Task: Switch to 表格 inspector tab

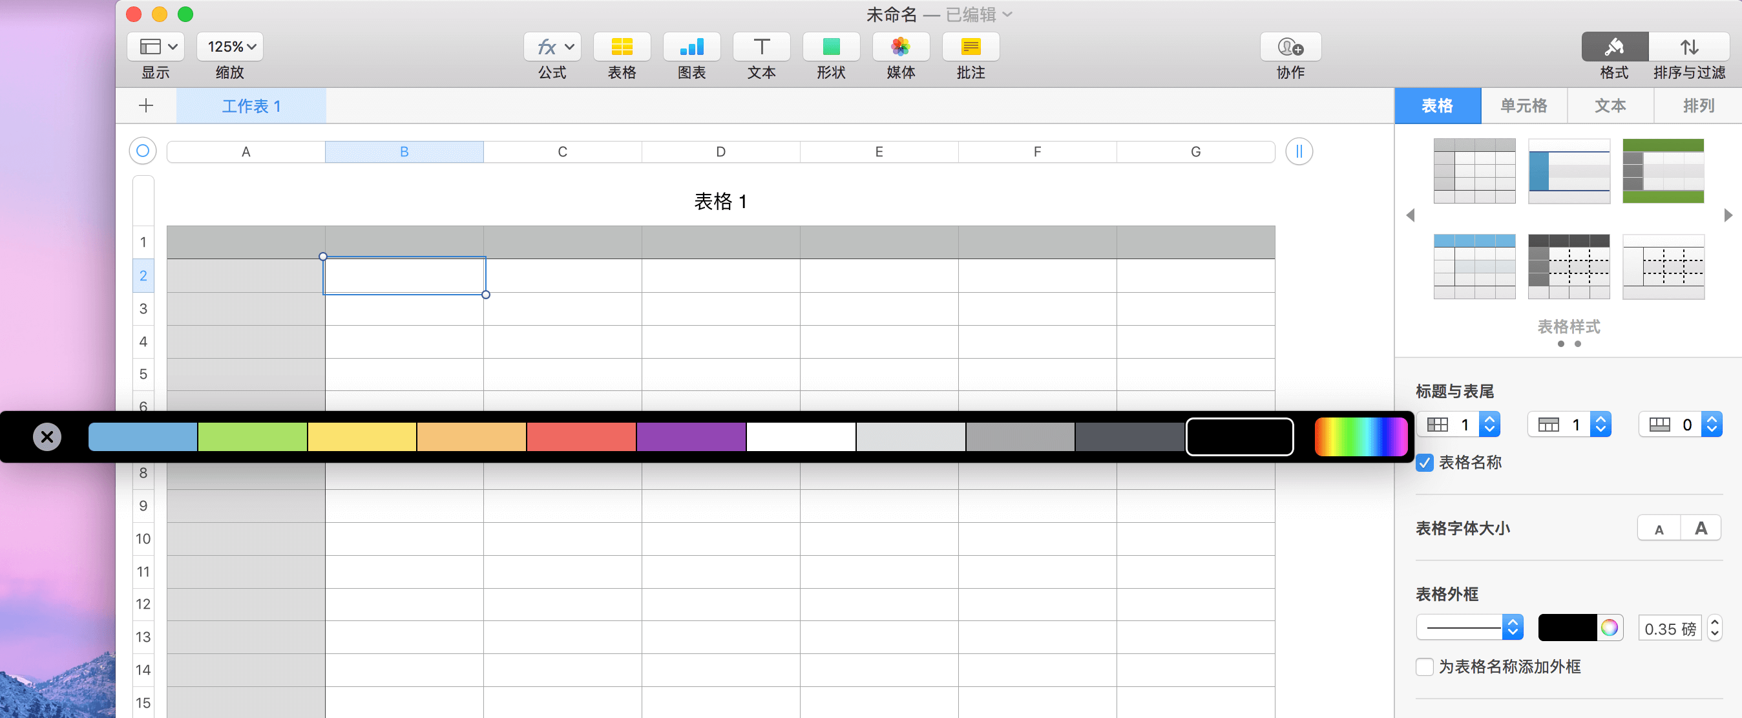Action: point(1437,105)
